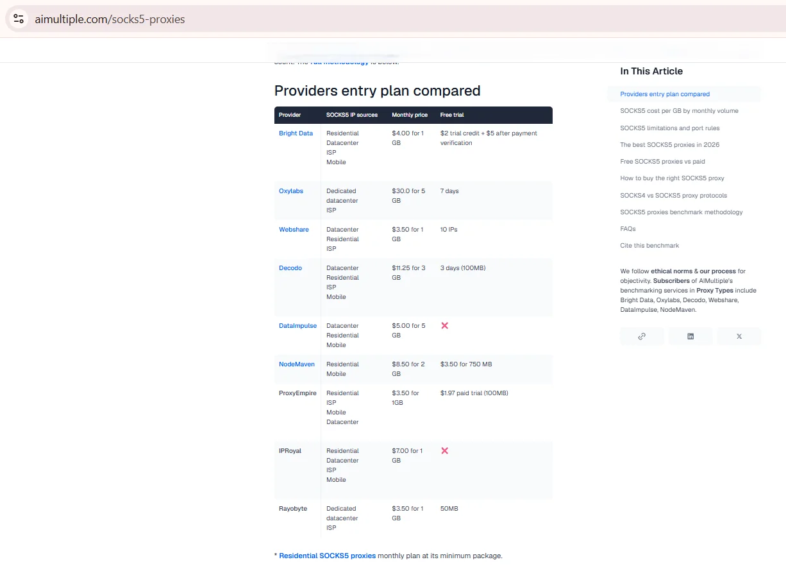The width and height of the screenshot is (786, 571).
Task: Jump to Providers entry plan compared section
Action: [x=665, y=94]
